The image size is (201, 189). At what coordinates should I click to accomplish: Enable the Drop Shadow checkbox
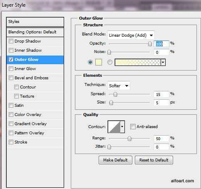11,41
